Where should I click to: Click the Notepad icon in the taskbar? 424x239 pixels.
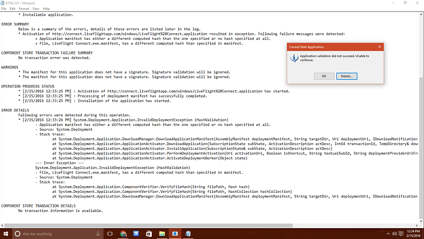point(188,234)
